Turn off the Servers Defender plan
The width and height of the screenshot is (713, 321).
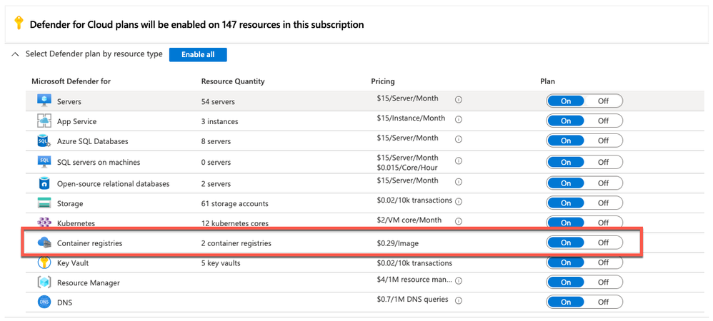click(604, 101)
